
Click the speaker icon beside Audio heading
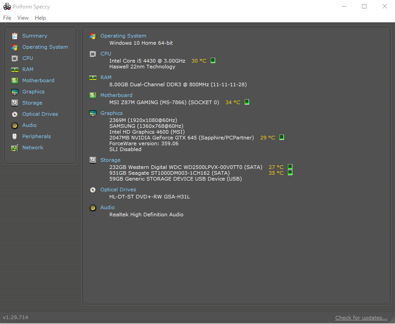93,208
